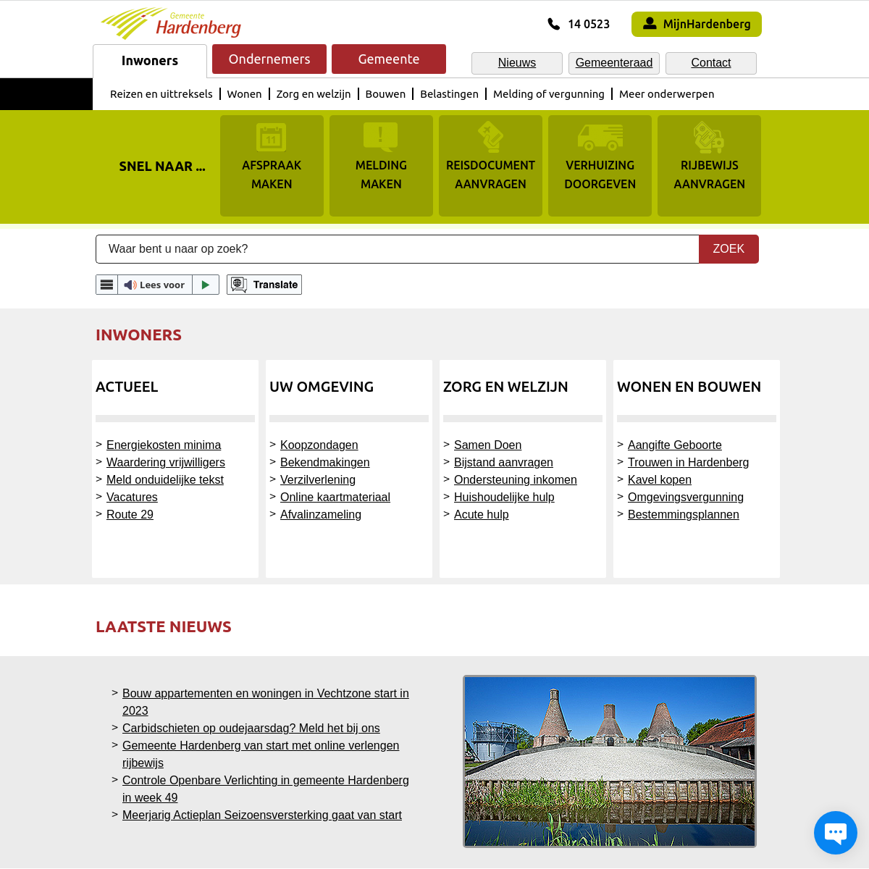The height and width of the screenshot is (869, 869).
Task: Start the read-aloud play arrow
Action: (206, 285)
